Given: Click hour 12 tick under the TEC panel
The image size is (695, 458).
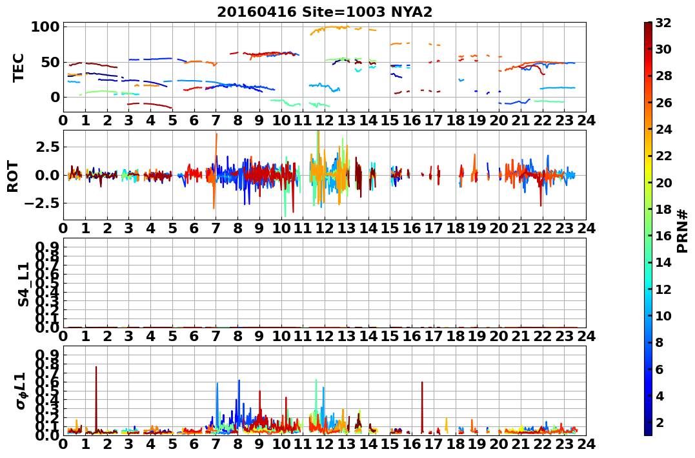Looking at the screenshot, I should (x=325, y=120).
